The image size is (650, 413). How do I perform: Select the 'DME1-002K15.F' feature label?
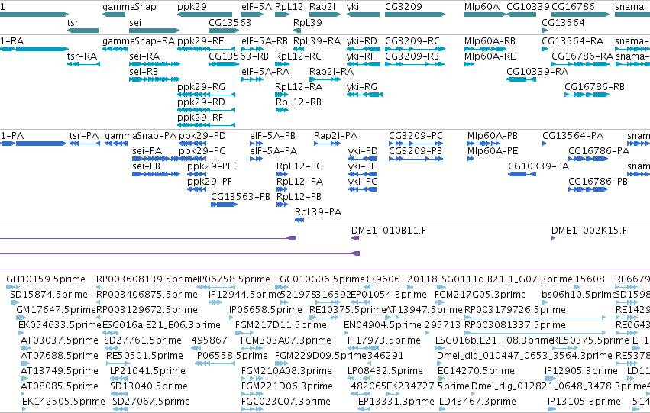point(589,231)
